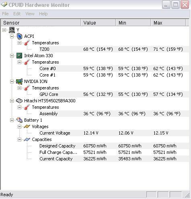Collapse the root Y tree node

pyautogui.click(x=4, y=30)
